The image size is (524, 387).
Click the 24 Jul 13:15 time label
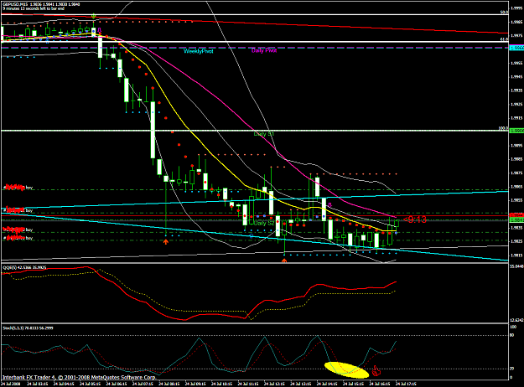(x=301, y=384)
